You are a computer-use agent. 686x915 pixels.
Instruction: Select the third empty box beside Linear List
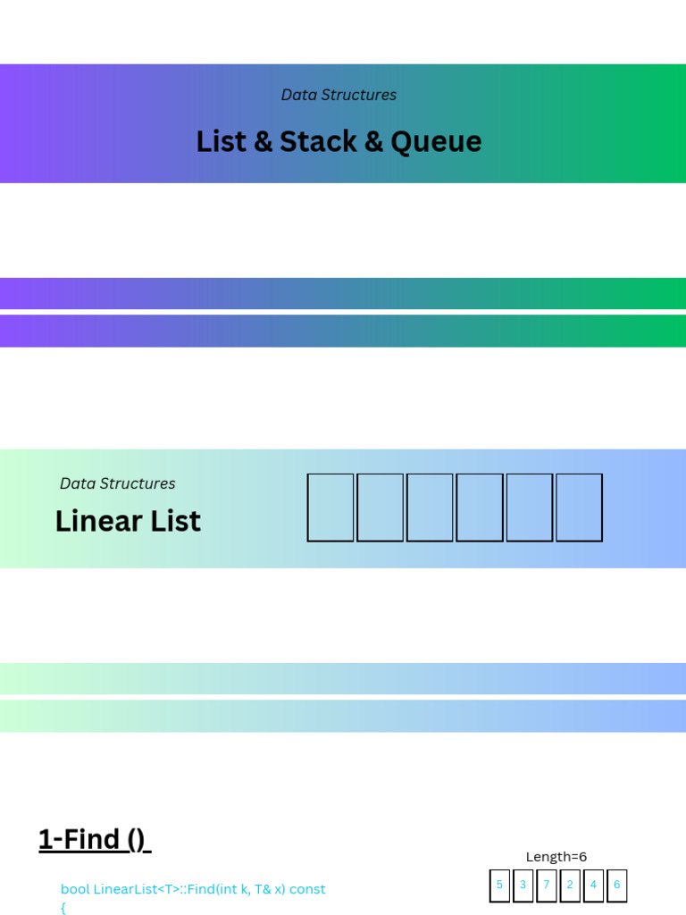point(430,508)
